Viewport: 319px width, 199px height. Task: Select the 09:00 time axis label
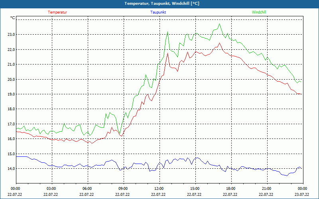pos(123,189)
